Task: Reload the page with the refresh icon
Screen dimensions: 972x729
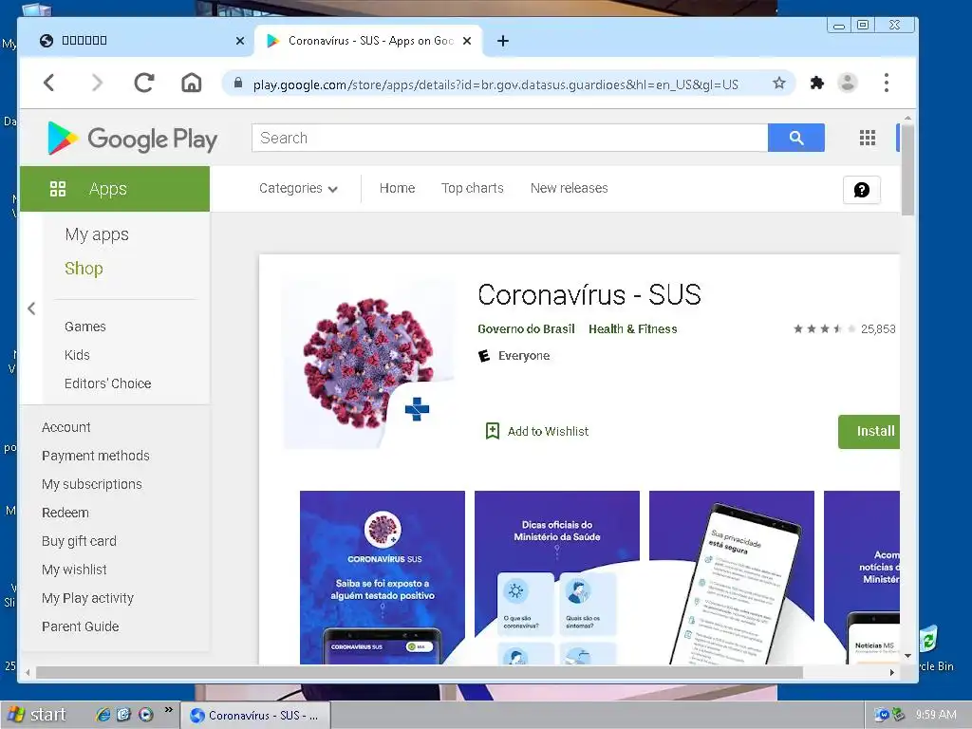Action: pos(144,83)
